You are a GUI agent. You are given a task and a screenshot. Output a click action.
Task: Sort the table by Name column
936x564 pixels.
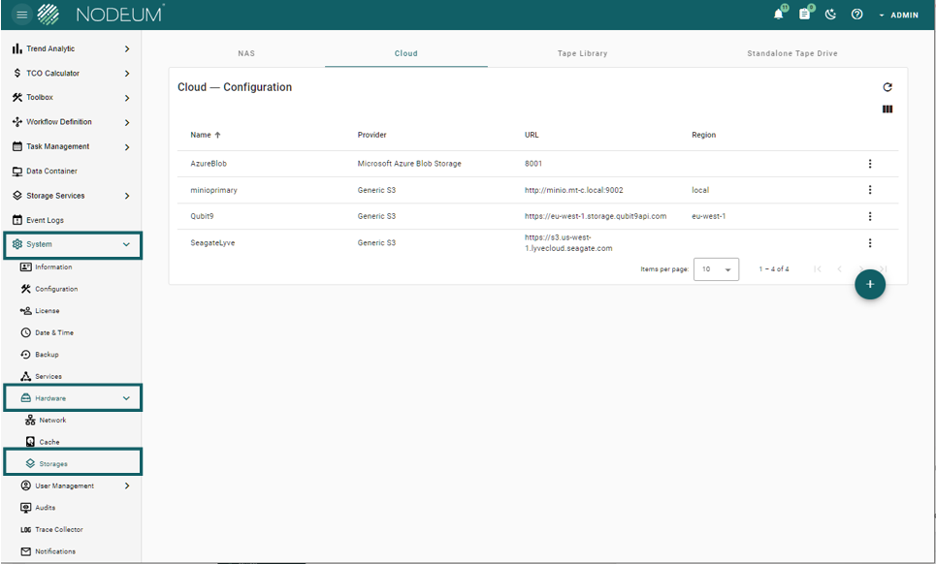click(205, 135)
